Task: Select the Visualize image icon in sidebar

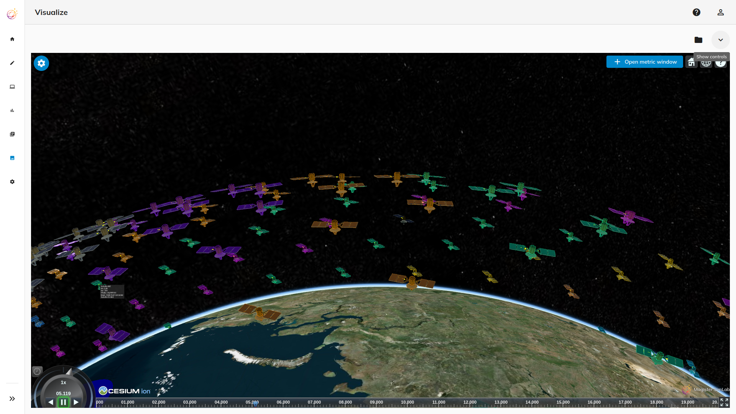Action: tap(12, 158)
